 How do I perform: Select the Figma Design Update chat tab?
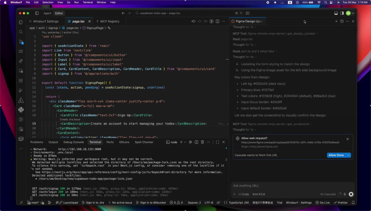coord(247,21)
